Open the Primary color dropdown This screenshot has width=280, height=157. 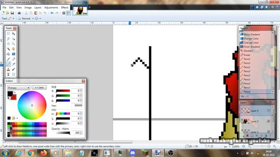point(18,88)
